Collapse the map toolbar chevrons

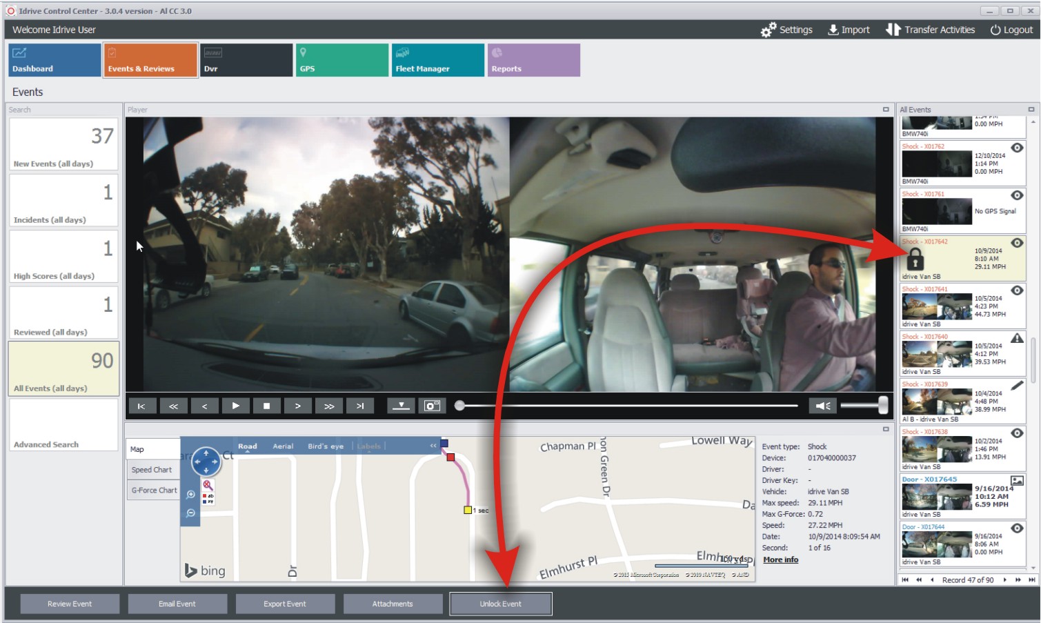coord(433,446)
